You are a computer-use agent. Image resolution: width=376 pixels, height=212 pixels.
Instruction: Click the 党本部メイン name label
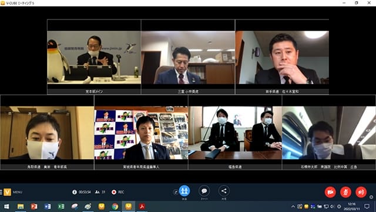click(94, 92)
